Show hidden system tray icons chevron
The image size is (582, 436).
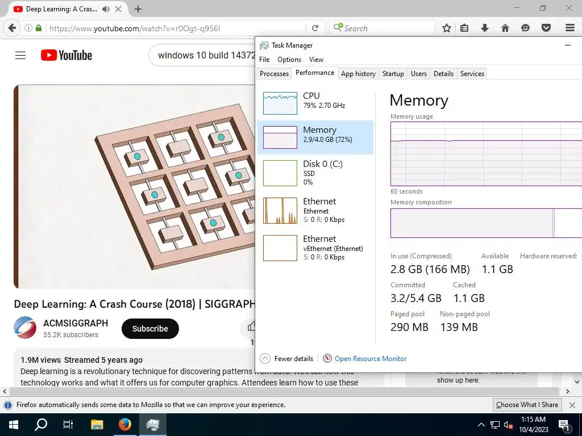point(481,425)
